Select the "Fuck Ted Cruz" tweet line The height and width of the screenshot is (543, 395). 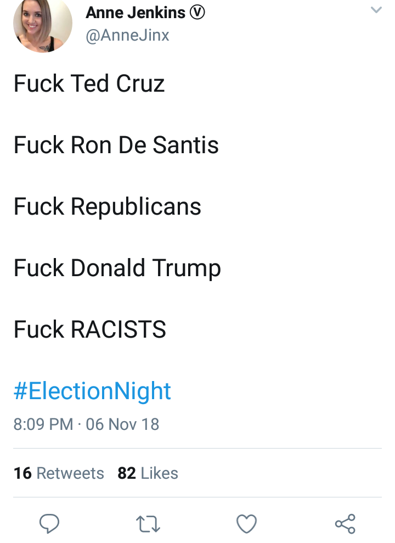tap(89, 84)
